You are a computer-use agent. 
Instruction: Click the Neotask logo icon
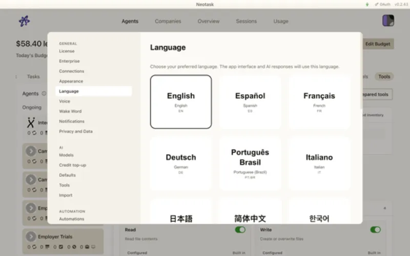coord(24,21)
